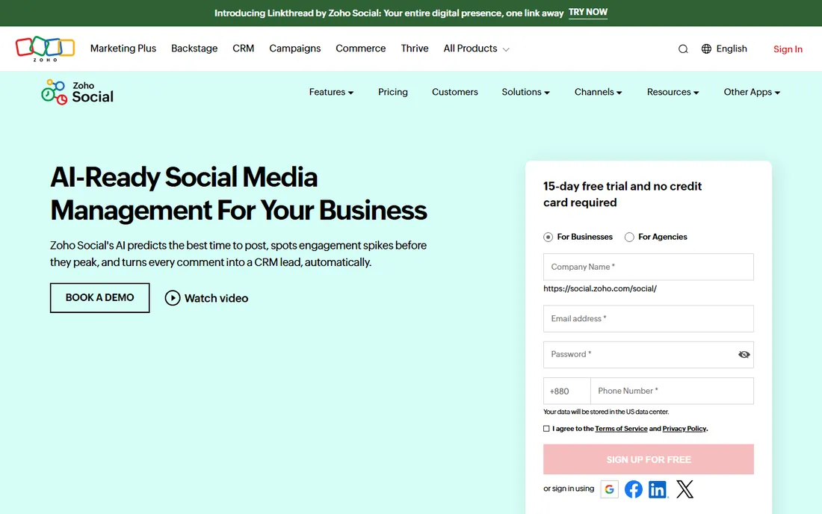Focus the Phone Number field
The image size is (822, 514).
pyautogui.click(x=672, y=391)
